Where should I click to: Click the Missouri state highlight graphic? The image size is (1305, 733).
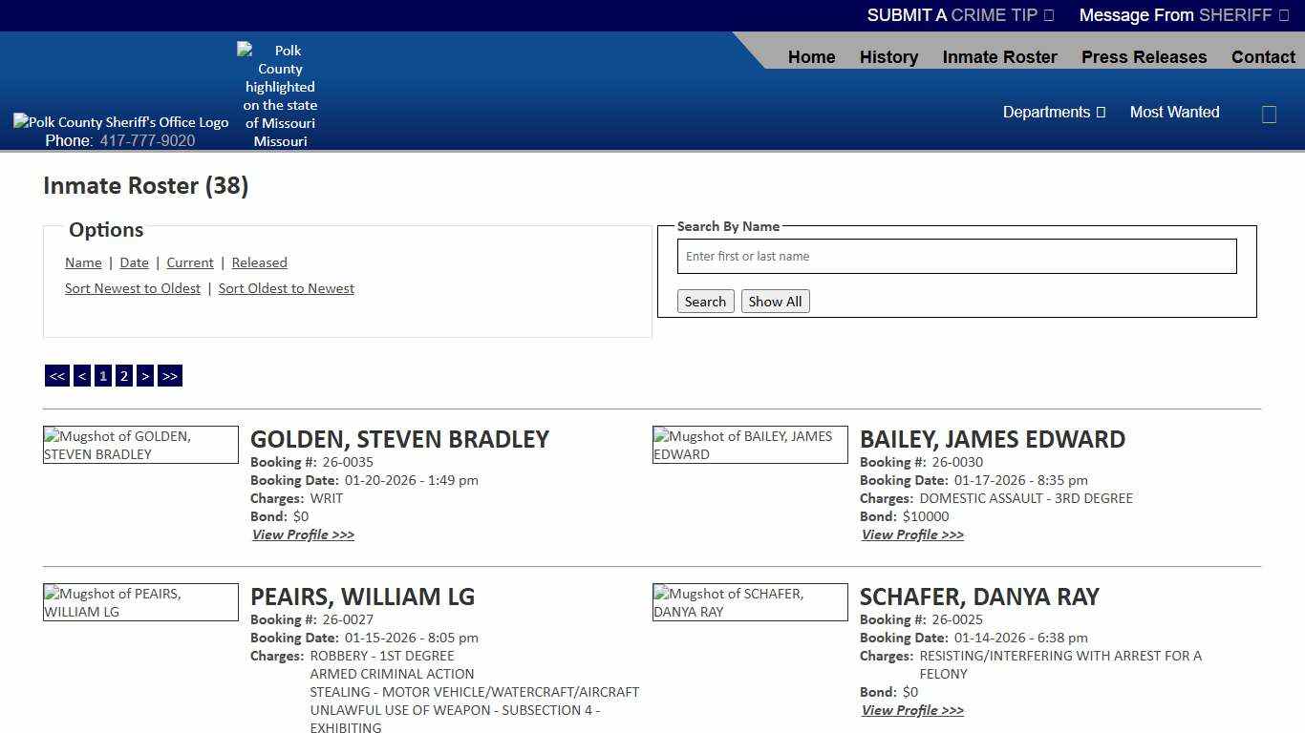click(279, 94)
